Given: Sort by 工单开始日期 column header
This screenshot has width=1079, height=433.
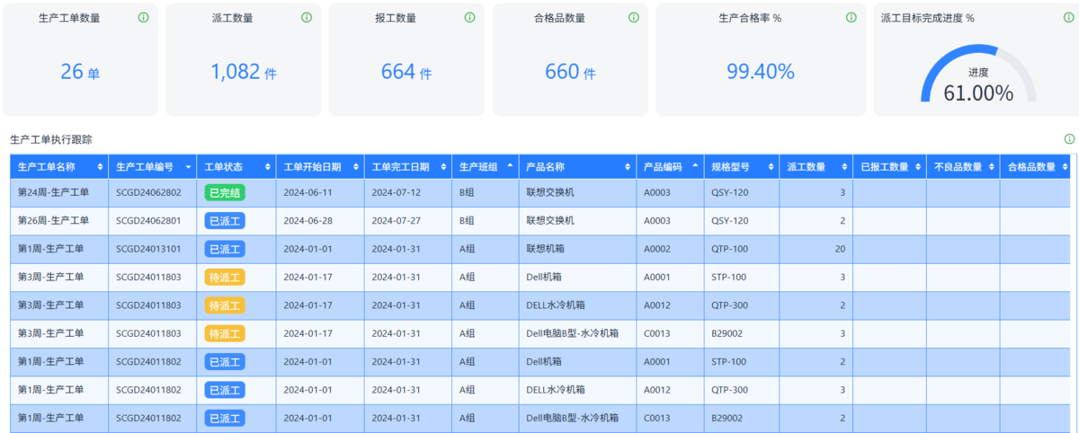Looking at the screenshot, I should click(356, 167).
